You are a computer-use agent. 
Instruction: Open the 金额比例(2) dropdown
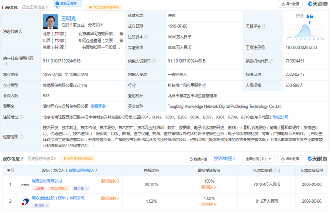click(258, 159)
